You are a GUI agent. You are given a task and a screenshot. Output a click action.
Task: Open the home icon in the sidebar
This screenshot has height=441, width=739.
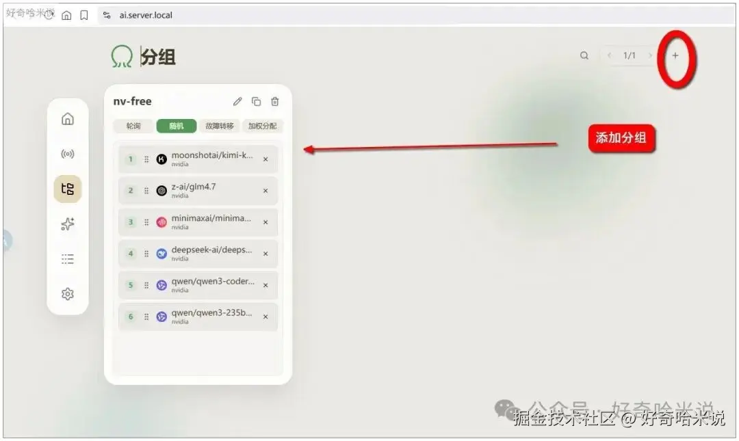point(67,119)
